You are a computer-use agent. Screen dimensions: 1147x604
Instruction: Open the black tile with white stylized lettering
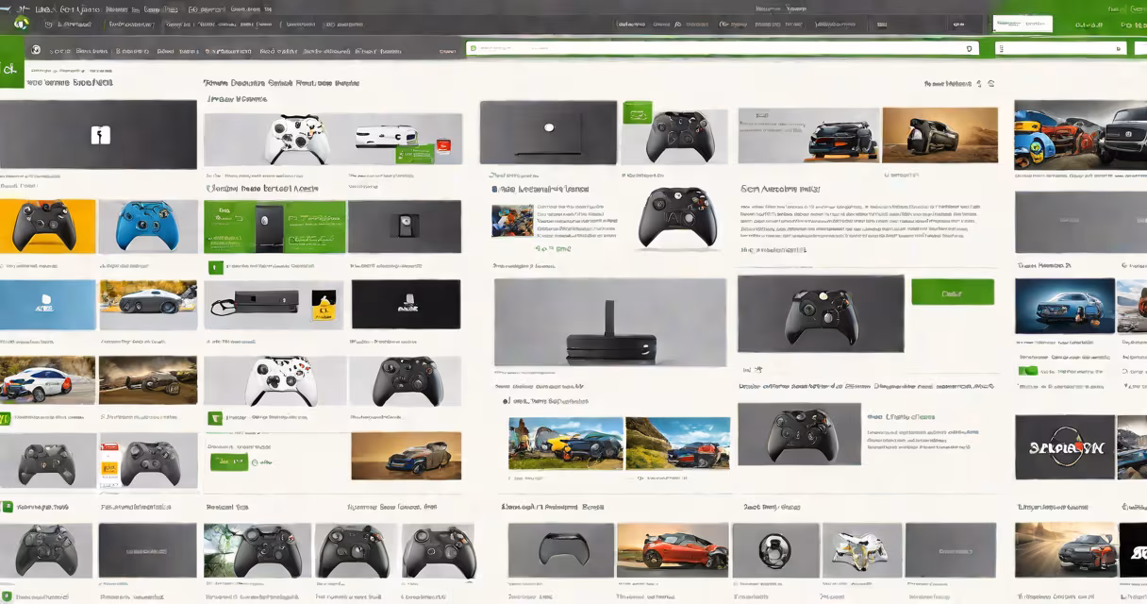[1064, 446]
